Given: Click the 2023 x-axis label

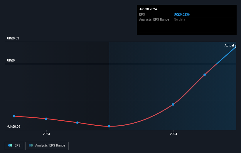Looking at the screenshot, I should pyautogui.click(x=46, y=134).
